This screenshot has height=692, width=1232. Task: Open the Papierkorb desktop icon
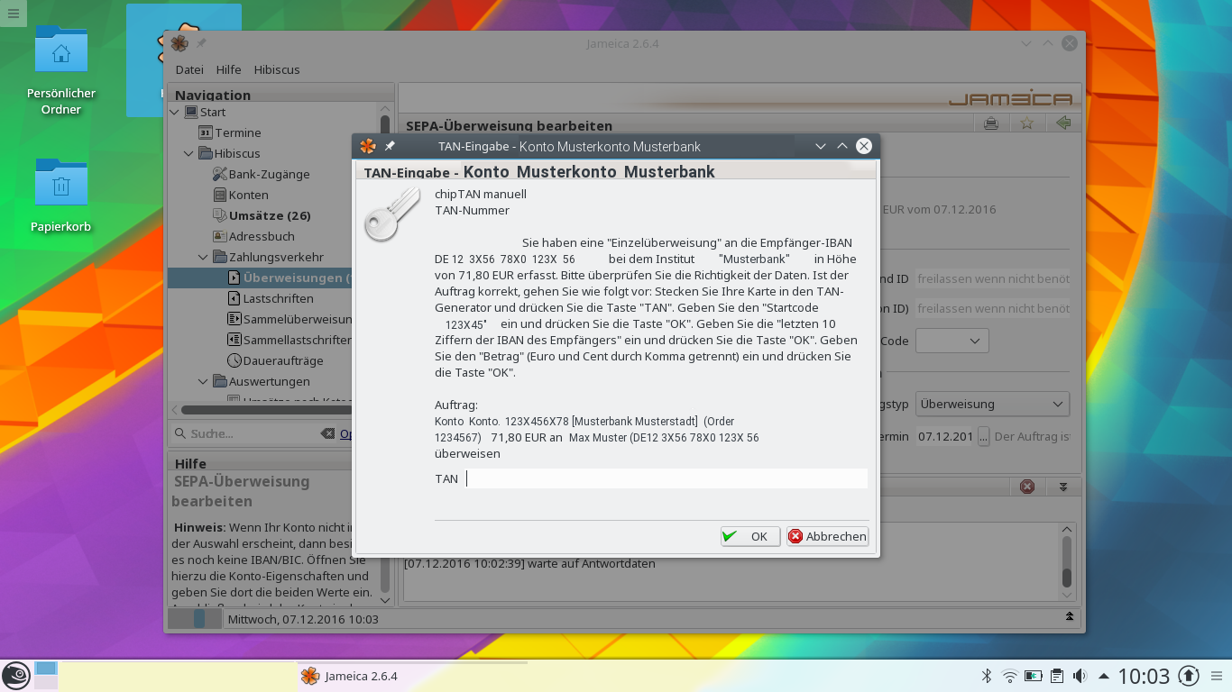click(61, 195)
